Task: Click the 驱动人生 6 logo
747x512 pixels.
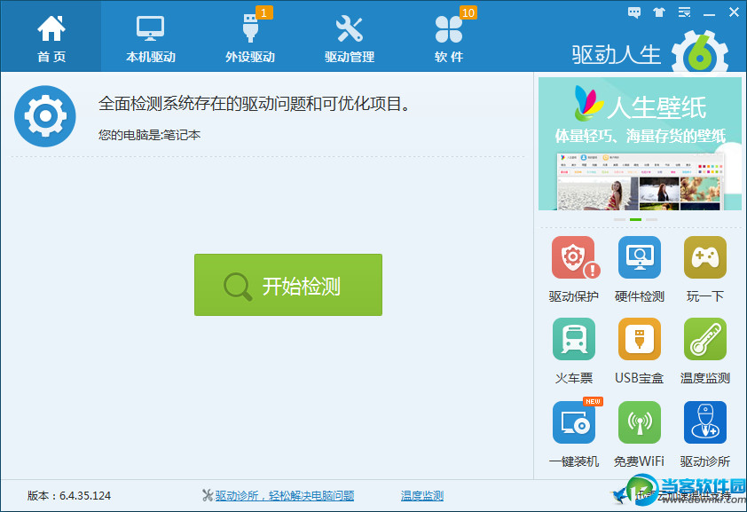Action: coord(650,54)
